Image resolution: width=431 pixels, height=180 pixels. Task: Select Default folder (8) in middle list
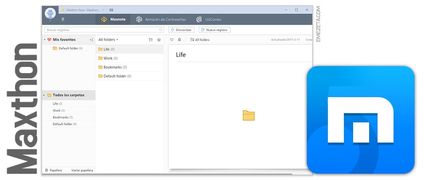tap(130, 76)
